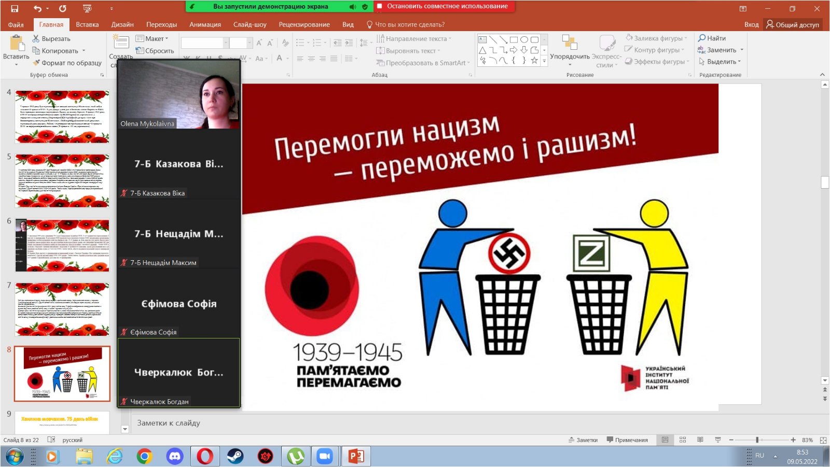Click the zoom slider handle
The width and height of the screenshot is (830, 467).
(757, 440)
